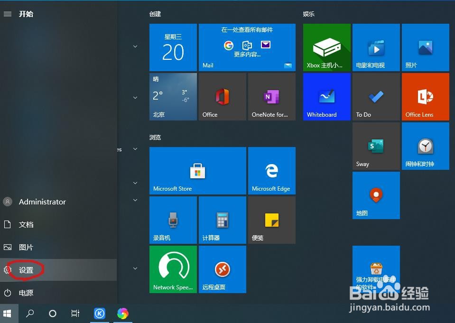Open the 便笺 sticky notes tile
The image size is (455, 323).
[271, 220]
